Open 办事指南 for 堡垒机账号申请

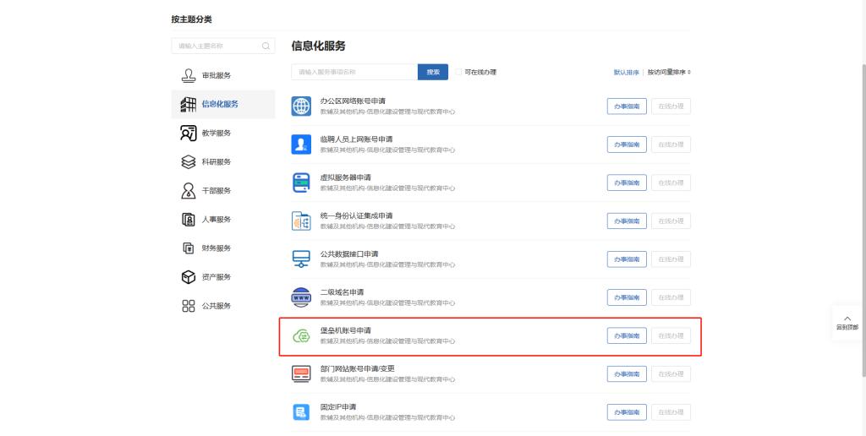pyautogui.click(x=627, y=336)
